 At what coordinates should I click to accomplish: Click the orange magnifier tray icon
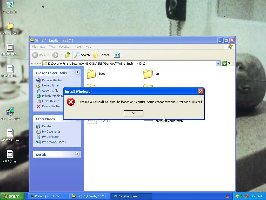(247, 196)
